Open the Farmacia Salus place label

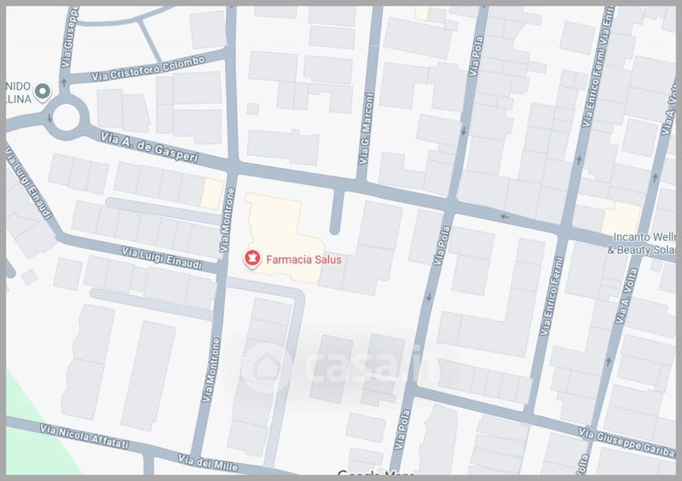pyautogui.click(x=293, y=258)
